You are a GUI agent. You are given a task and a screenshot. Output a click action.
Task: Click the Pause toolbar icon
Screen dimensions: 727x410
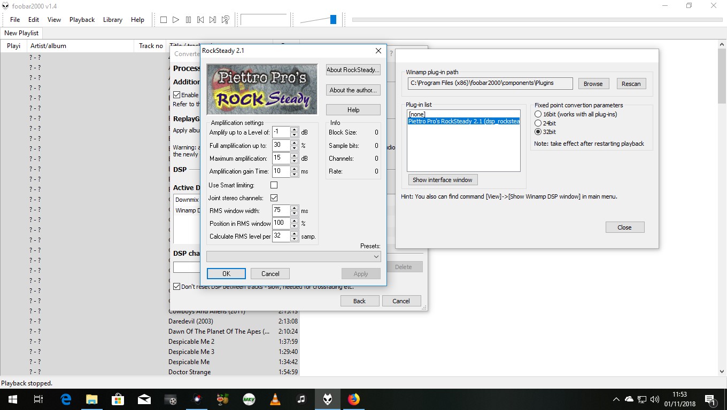tap(188, 20)
